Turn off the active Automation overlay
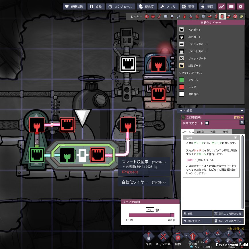Screen dimensions: 249x249 222,16
